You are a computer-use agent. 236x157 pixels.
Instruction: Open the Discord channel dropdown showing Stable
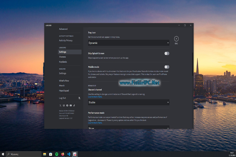[128, 102]
